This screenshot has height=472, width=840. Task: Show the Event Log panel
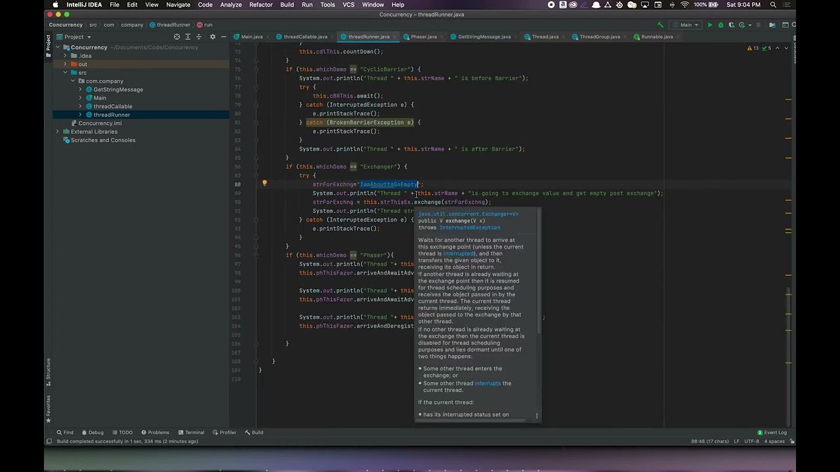(772, 433)
